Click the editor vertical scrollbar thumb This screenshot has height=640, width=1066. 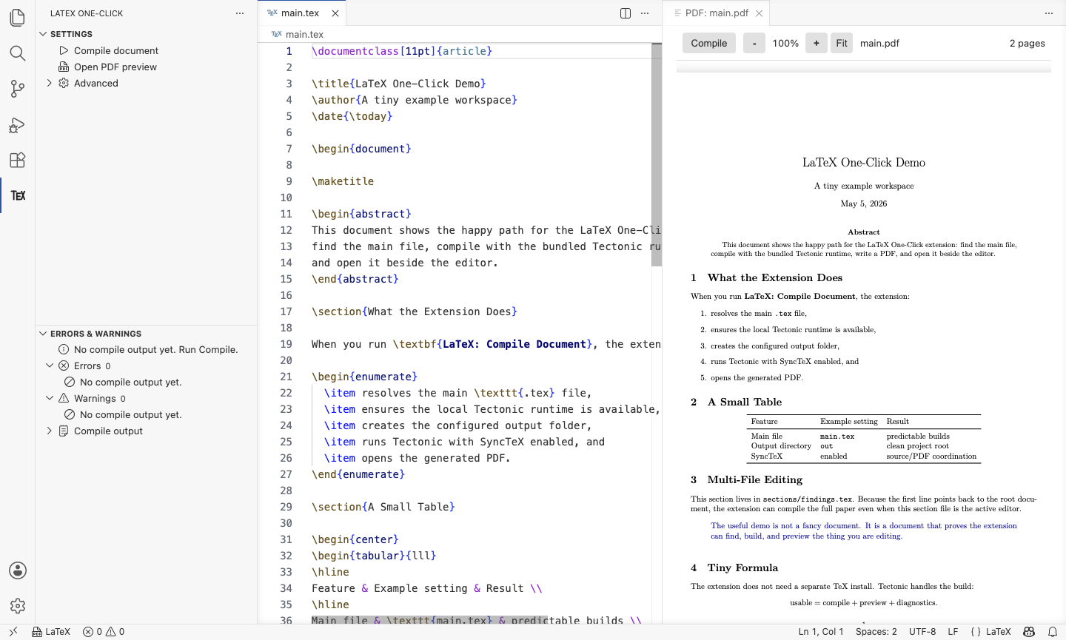(x=657, y=155)
